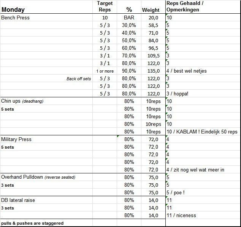Image resolution: width=241 pixels, height=227 pixels.
Task: Click the Military Press exercise cell
Action: coord(16,139)
